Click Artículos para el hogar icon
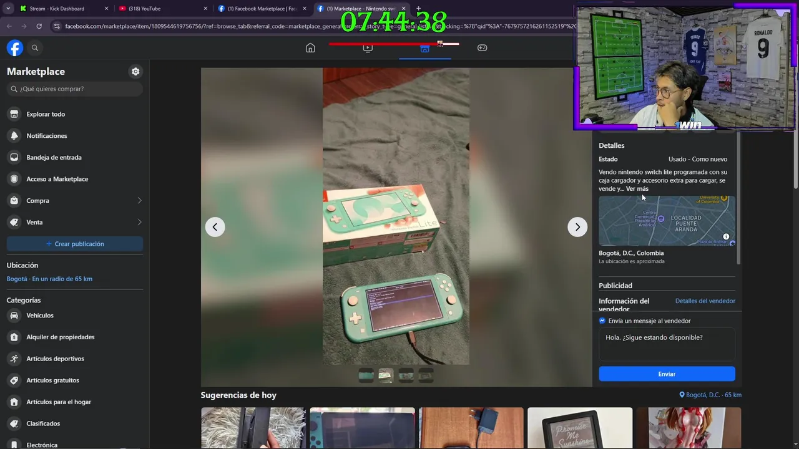The height and width of the screenshot is (449, 799). pyautogui.click(x=14, y=402)
